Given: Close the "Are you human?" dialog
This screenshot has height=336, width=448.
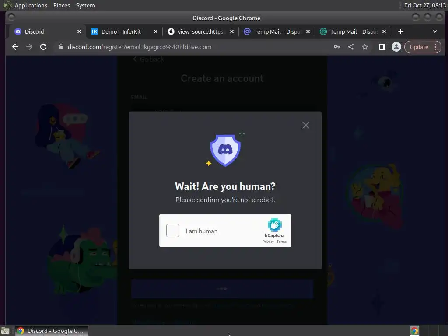Looking at the screenshot, I should tap(306, 125).
